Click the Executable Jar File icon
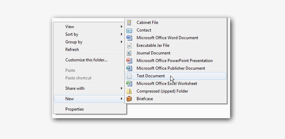 click(129, 45)
